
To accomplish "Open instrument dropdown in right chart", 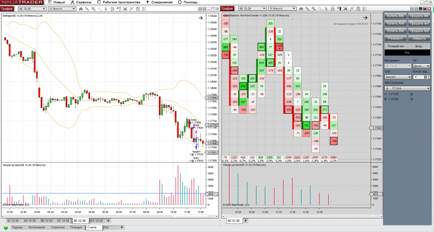I will tap(252, 9).
